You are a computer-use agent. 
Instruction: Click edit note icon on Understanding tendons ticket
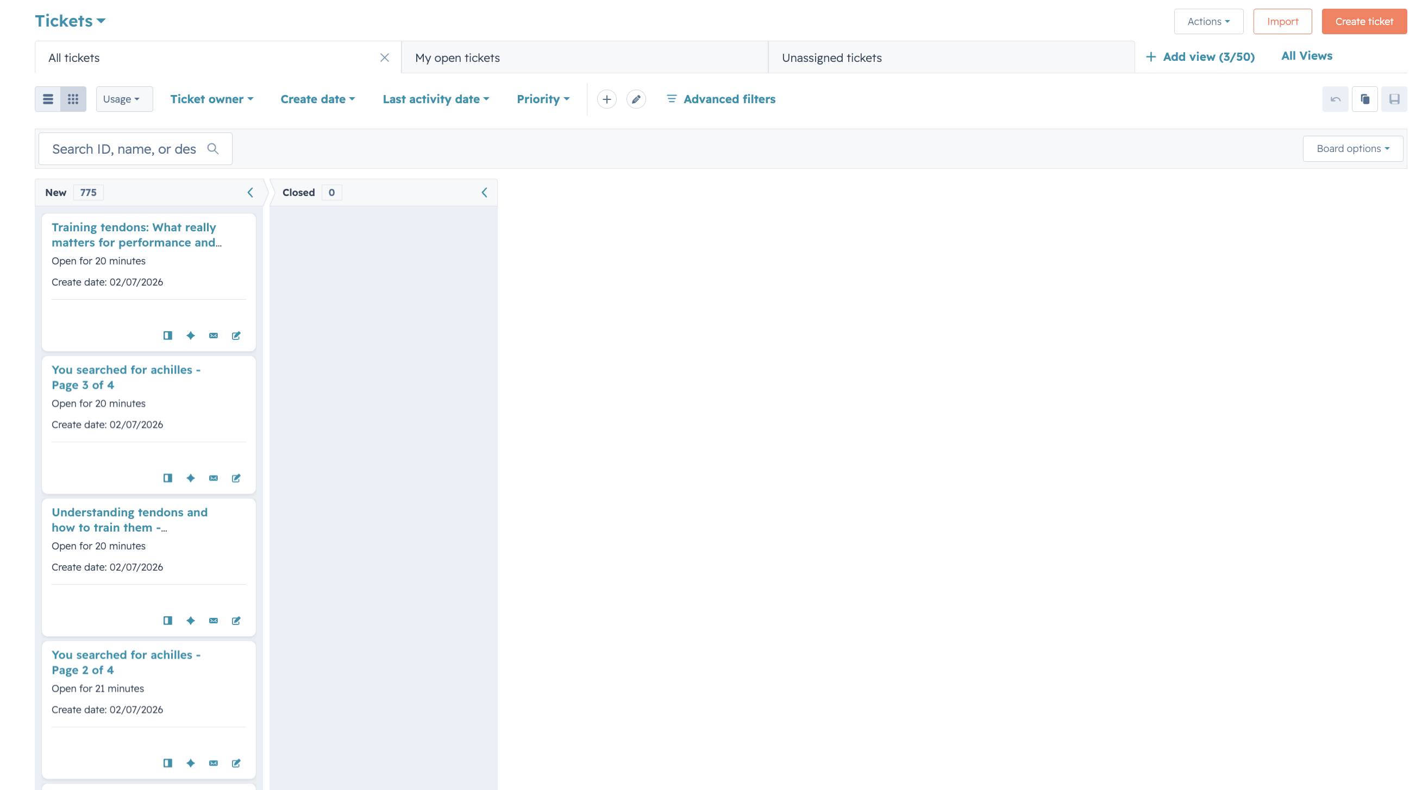[236, 621]
